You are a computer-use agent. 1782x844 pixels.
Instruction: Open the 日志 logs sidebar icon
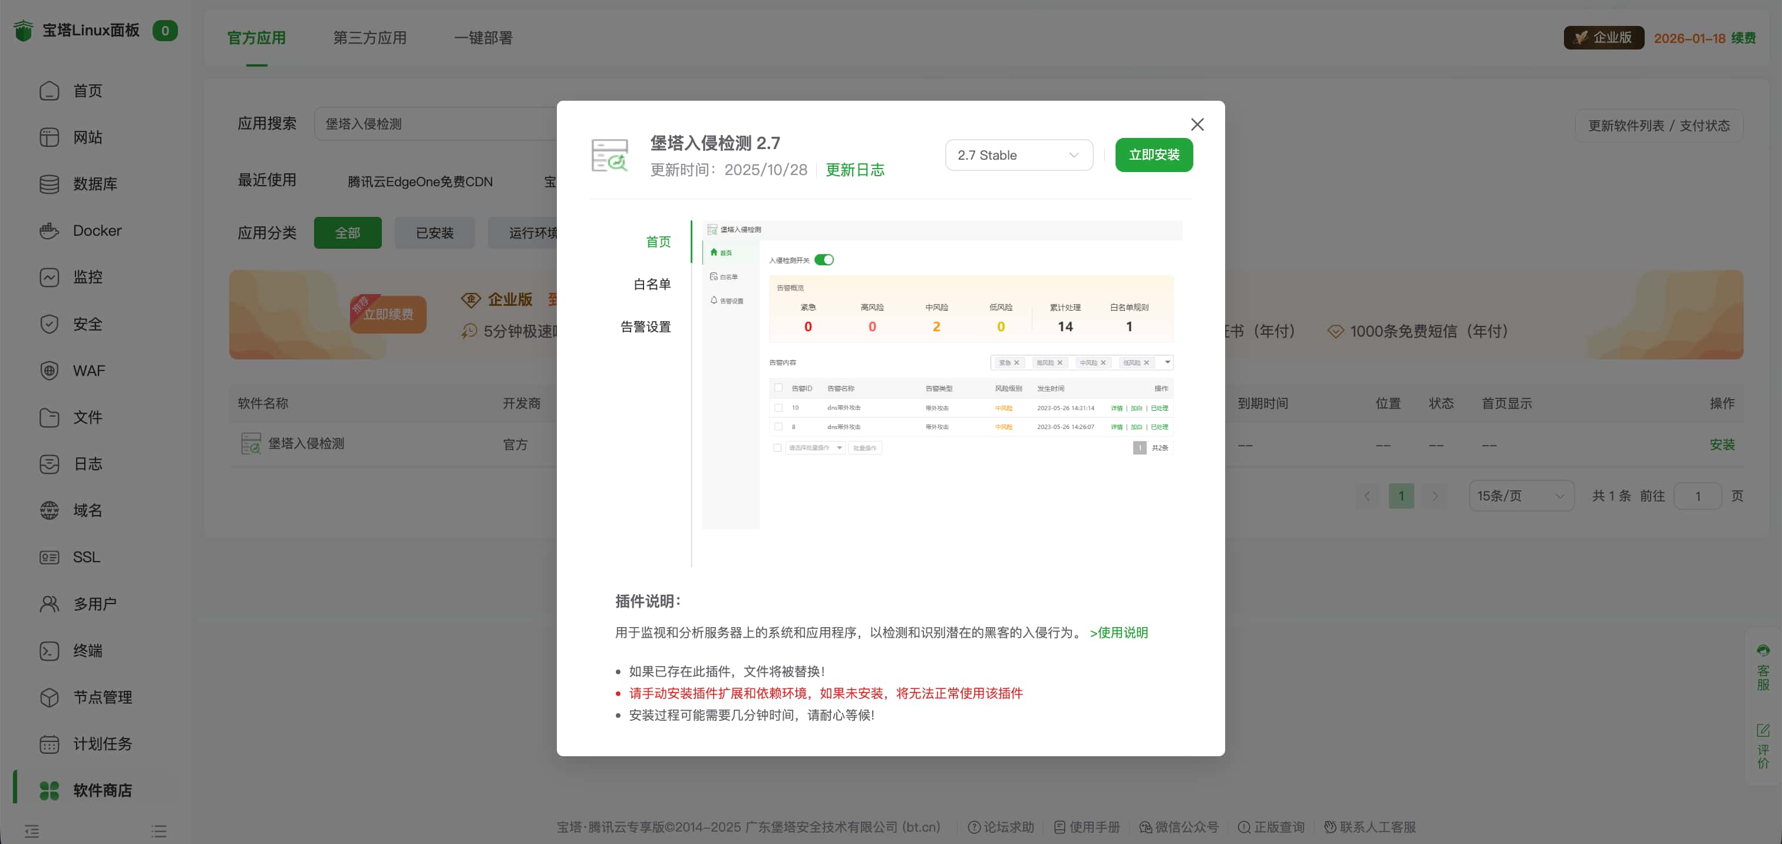coord(49,463)
